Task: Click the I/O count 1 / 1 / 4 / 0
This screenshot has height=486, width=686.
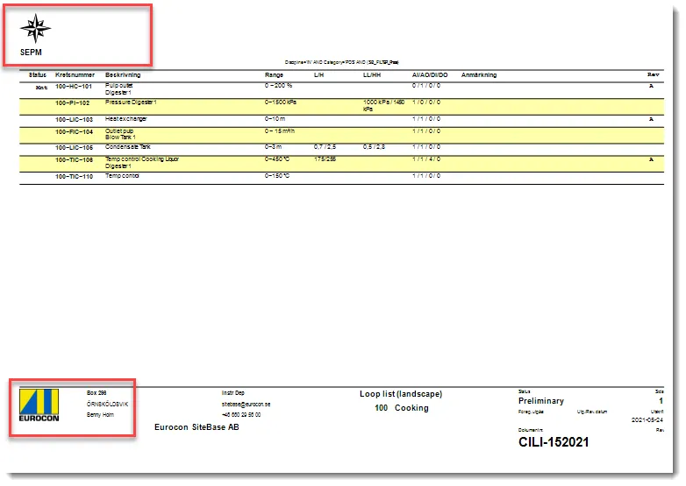Action: point(426,159)
